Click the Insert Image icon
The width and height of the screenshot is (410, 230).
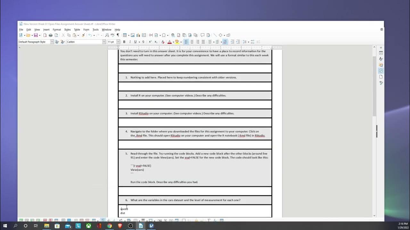click(133, 35)
